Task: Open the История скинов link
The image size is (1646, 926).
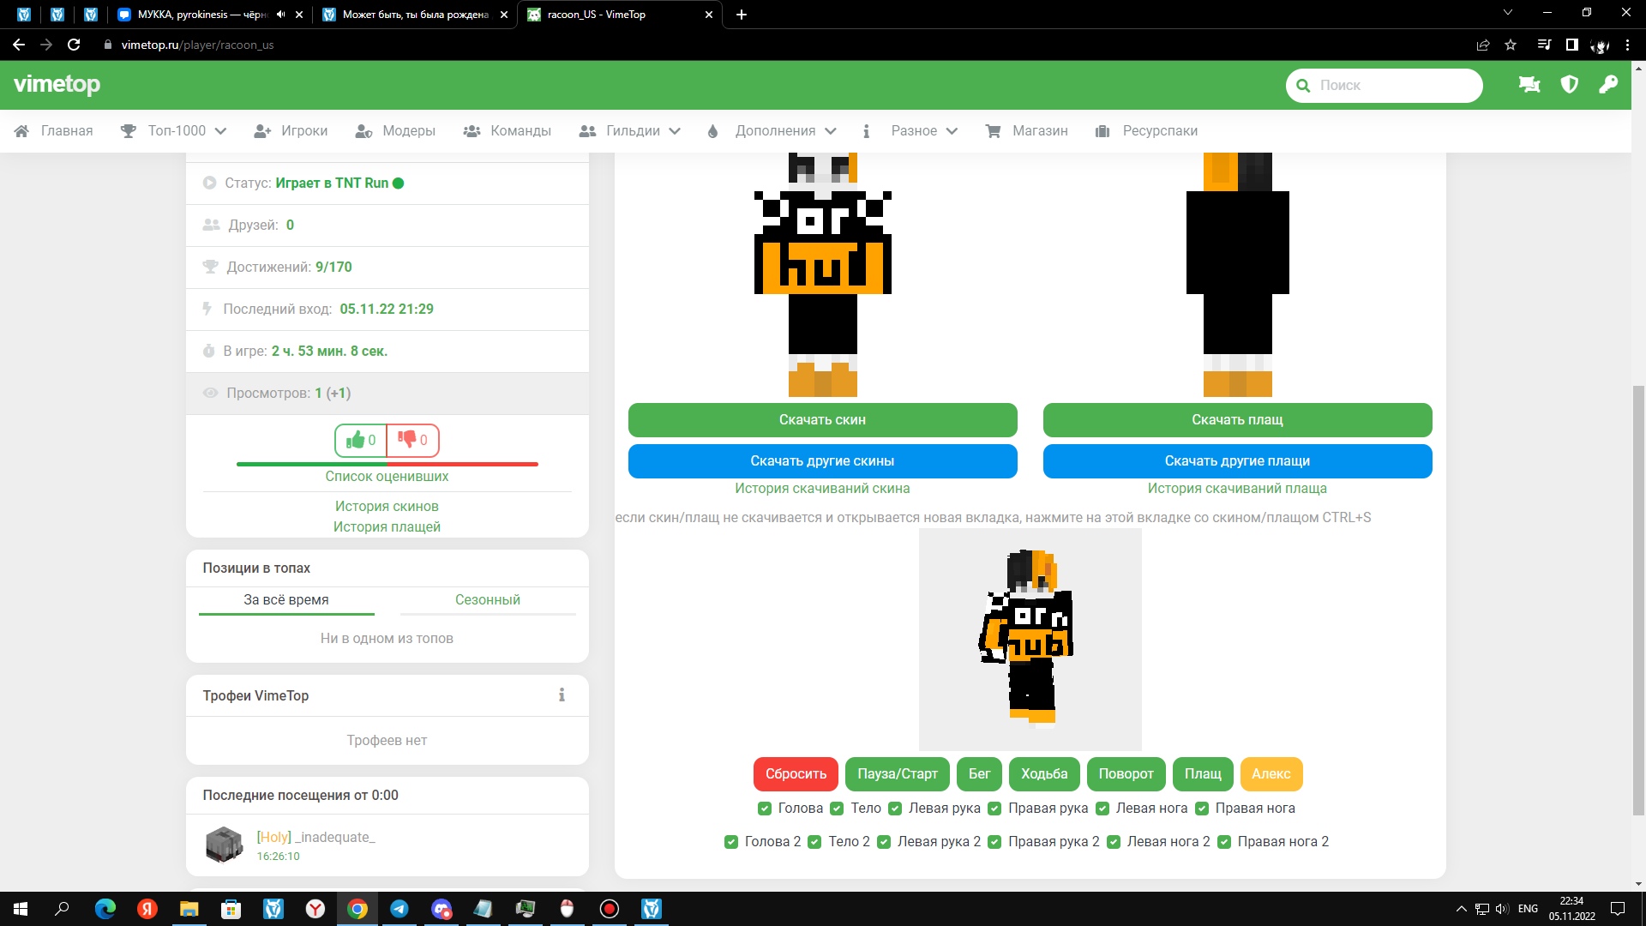Action: pyautogui.click(x=387, y=507)
